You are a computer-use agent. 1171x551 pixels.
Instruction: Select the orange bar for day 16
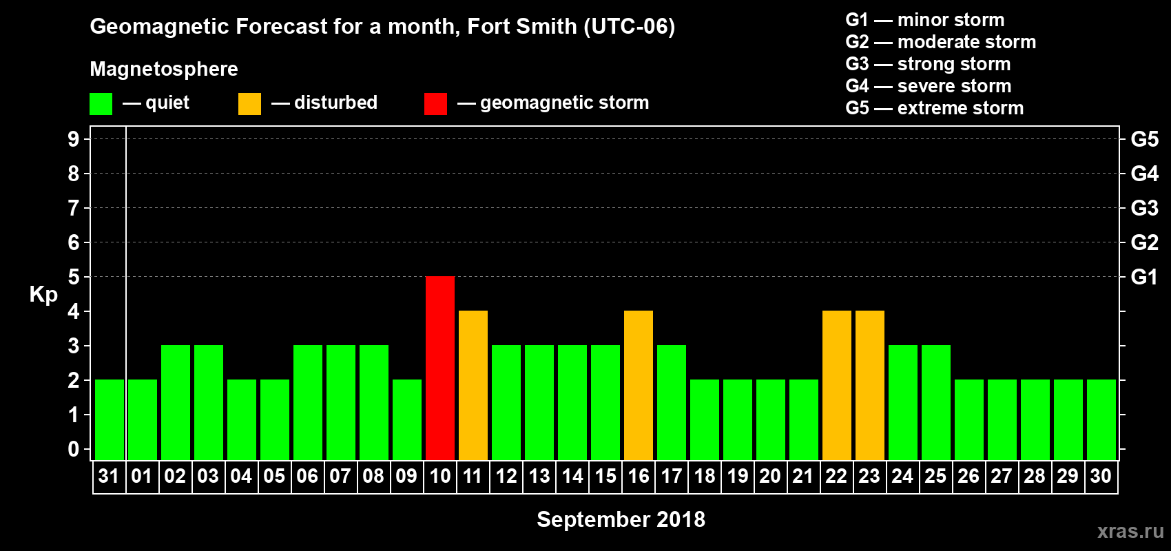coord(639,385)
